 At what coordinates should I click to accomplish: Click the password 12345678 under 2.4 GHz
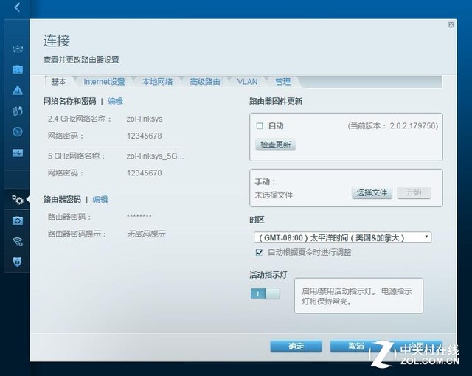145,136
